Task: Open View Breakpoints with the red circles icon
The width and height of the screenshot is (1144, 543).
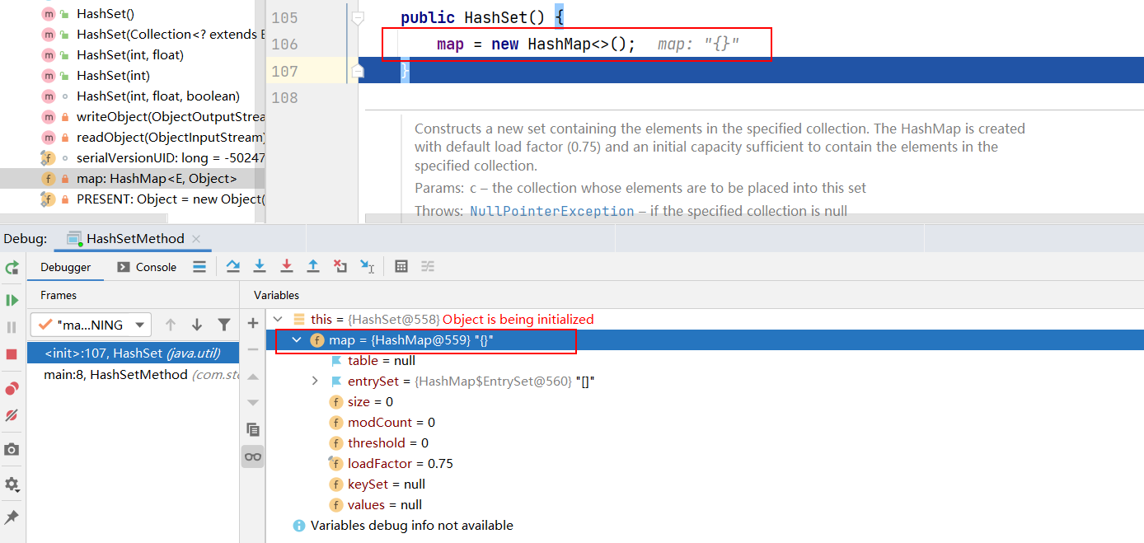Action: pyautogui.click(x=12, y=388)
